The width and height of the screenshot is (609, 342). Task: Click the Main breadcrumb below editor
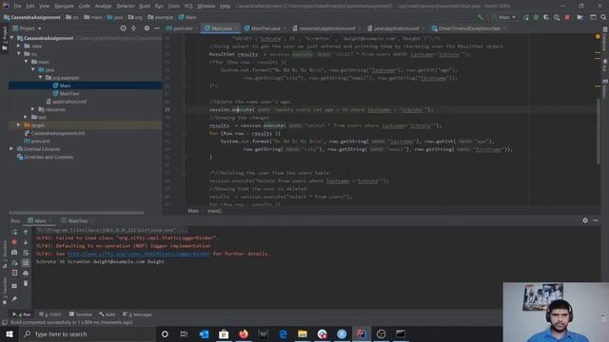(x=193, y=211)
